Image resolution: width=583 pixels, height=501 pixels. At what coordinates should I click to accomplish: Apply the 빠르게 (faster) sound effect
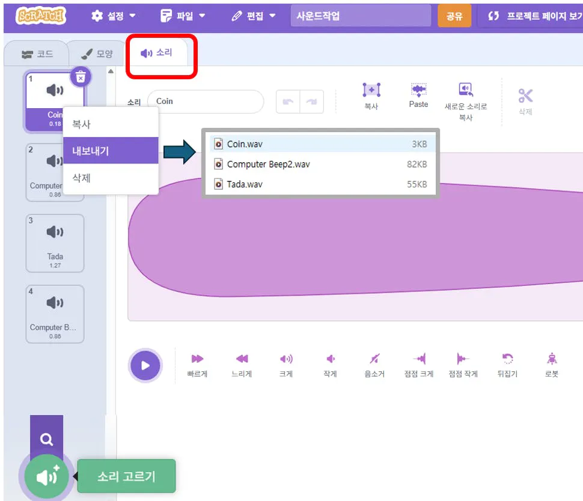tap(197, 363)
